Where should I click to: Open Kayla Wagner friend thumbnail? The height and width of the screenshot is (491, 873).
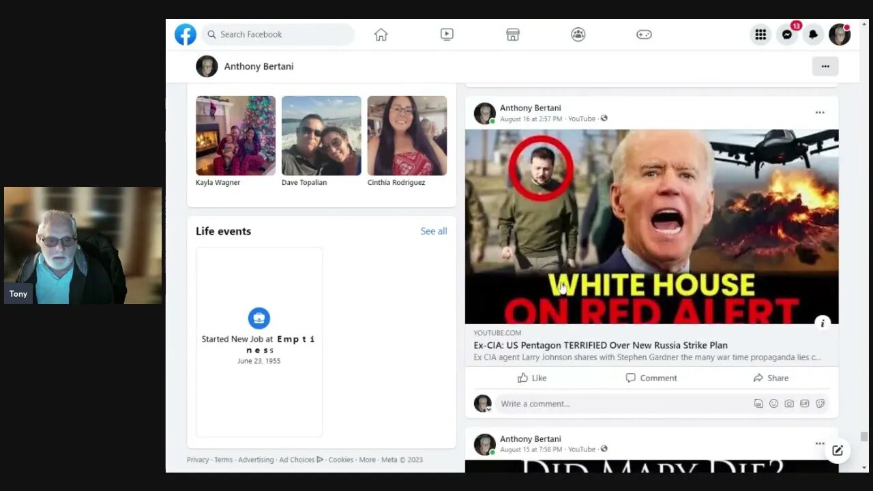point(236,136)
